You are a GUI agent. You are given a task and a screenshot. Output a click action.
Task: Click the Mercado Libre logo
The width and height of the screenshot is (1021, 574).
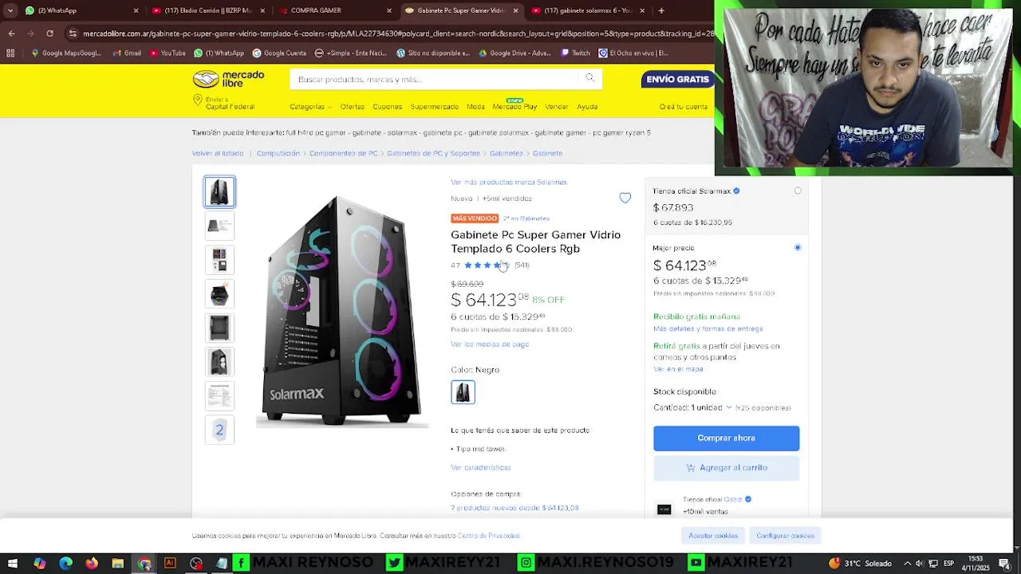tap(229, 79)
